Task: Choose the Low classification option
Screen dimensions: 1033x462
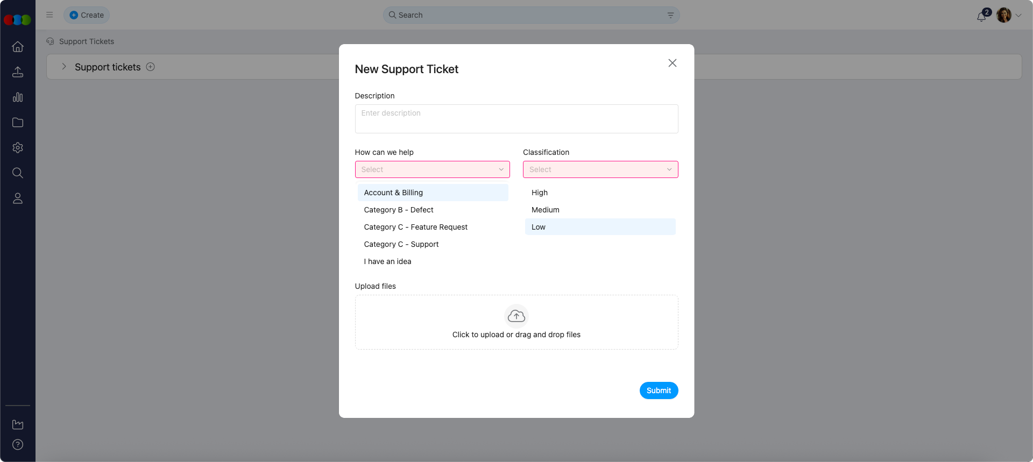Action: click(538, 226)
